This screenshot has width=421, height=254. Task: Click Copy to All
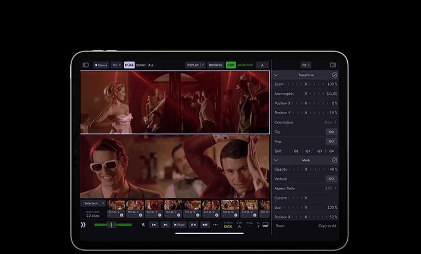pos(327,225)
